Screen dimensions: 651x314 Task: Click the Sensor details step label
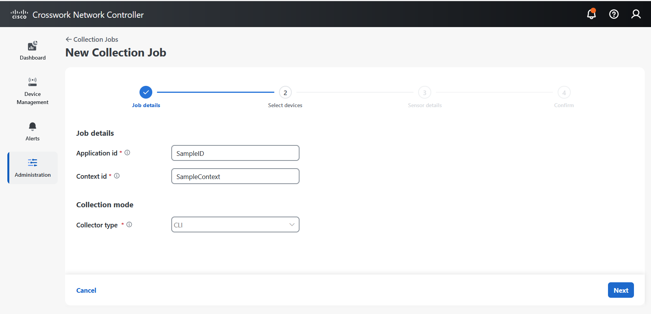pyautogui.click(x=425, y=105)
